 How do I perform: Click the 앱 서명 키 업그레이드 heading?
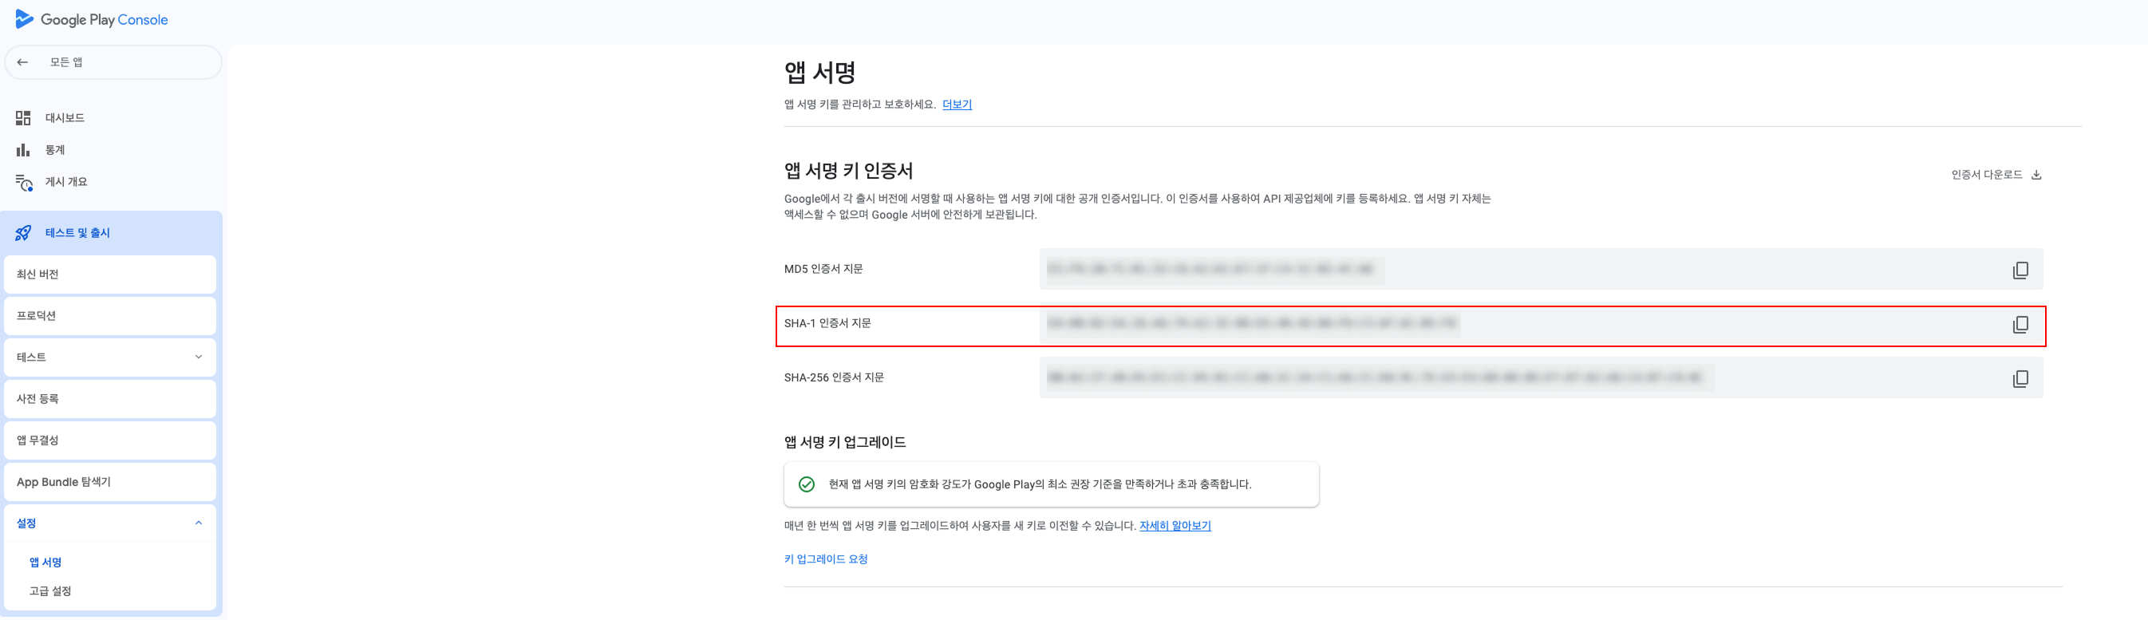(x=845, y=443)
